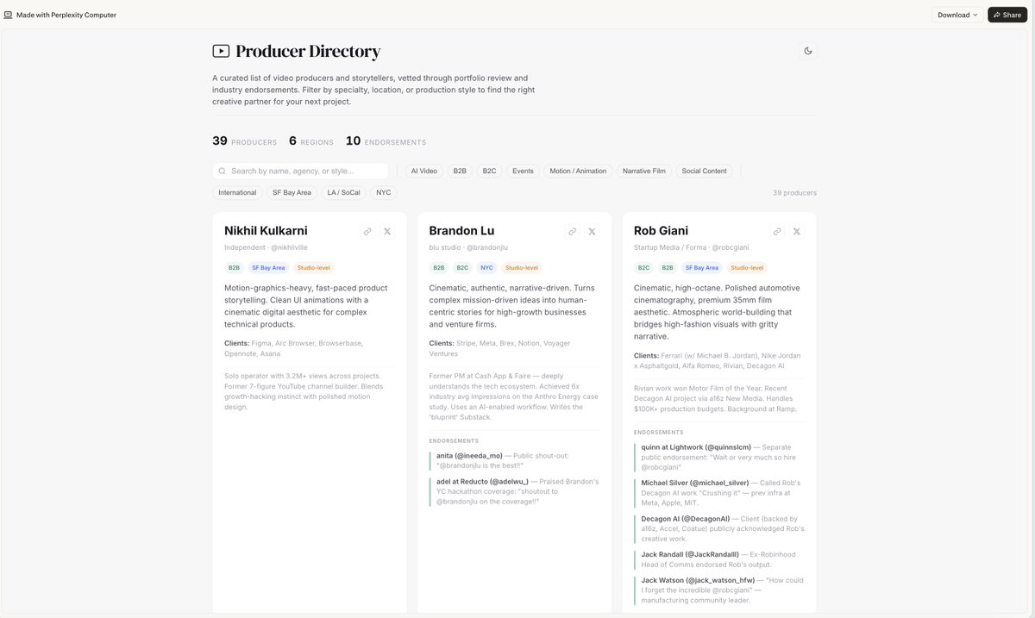Viewport: 1035px width, 618px height.
Task: Click the Jack Watson endorsement
Action: 720,590
